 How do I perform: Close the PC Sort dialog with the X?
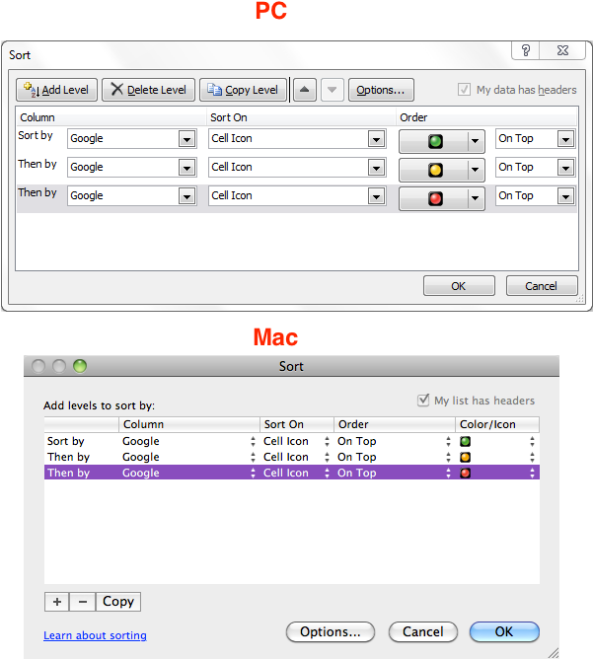tap(562, 51)
